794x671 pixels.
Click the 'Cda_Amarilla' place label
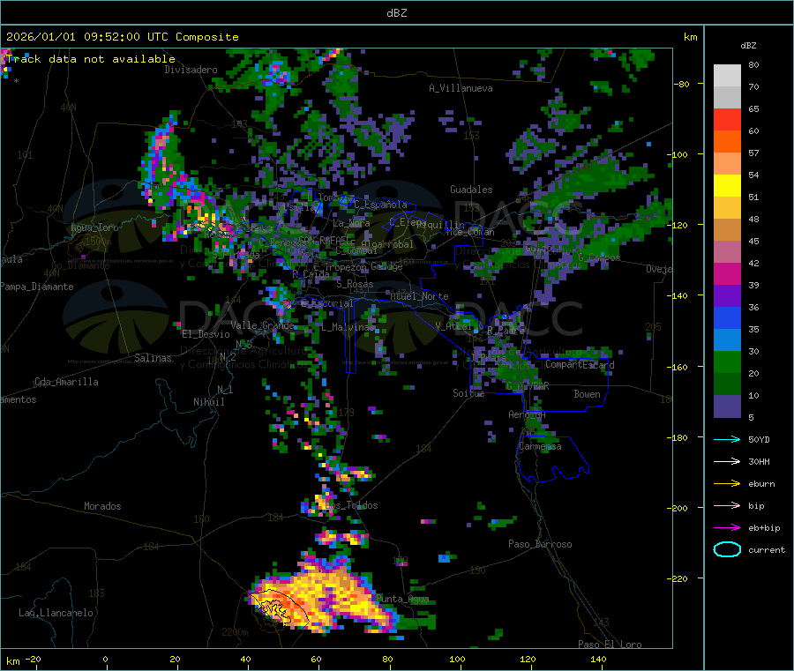pos(67,382)
